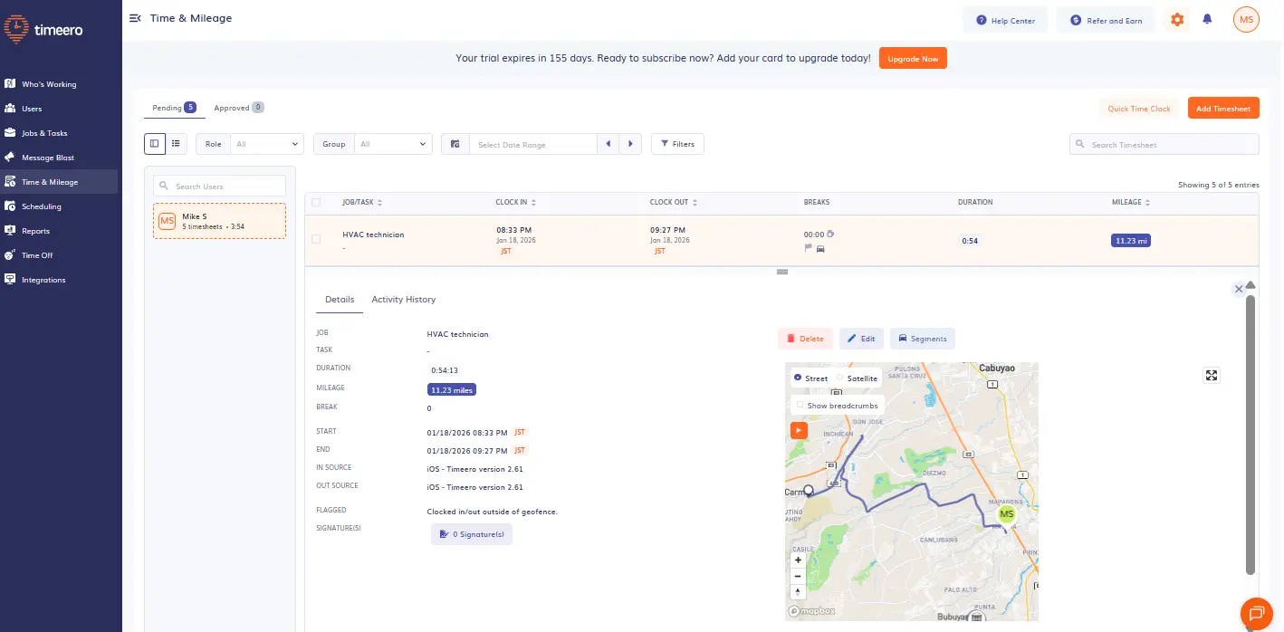
Task: View Segments of the timesheet
Action: [x=923, y=339]
